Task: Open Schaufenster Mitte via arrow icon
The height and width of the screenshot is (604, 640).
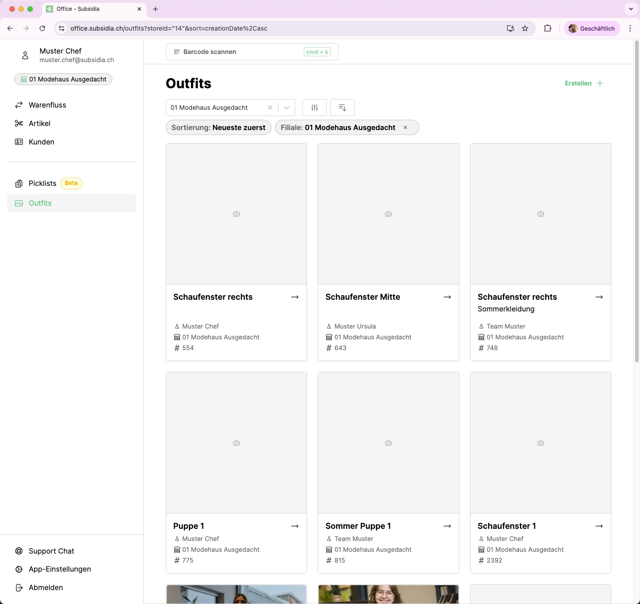Action: (x=447, y=297)
